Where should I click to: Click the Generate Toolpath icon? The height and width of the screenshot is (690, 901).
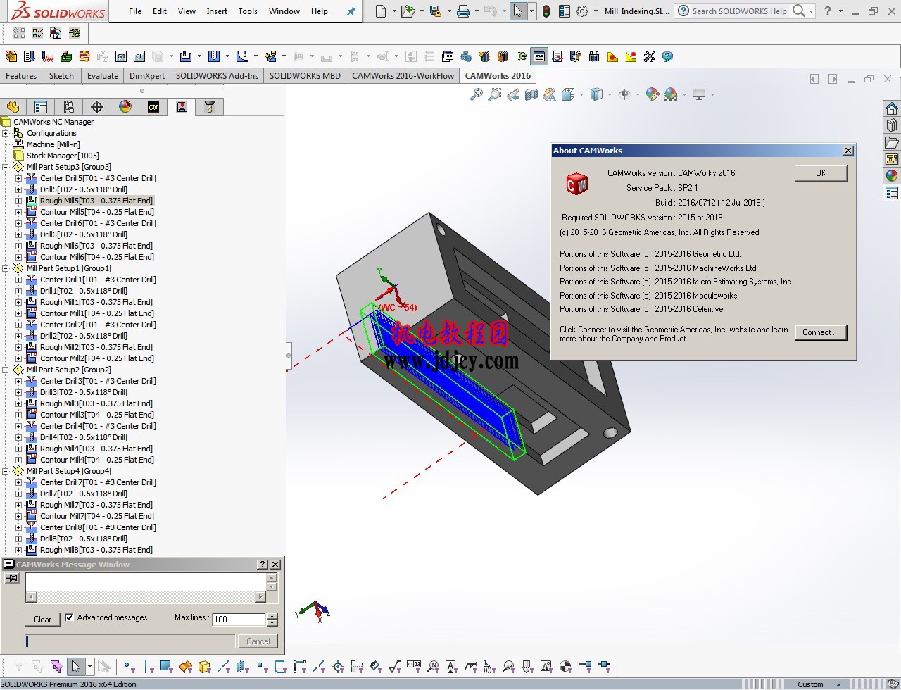(x=47, y=56)
